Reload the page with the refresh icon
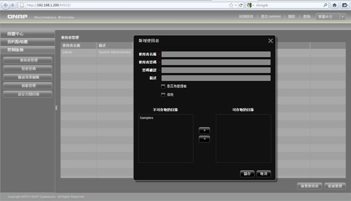 click(241, 5)
